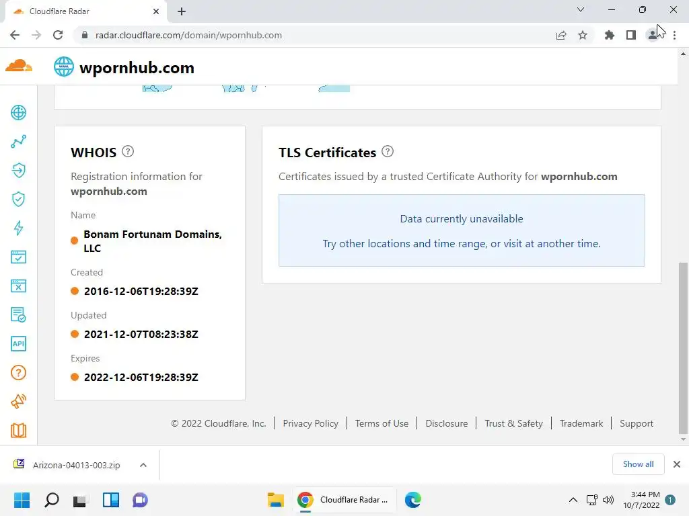This screenshot has height=516, width=689.
Task: Open the document report sidebar icon
Action: click(18, 314)
